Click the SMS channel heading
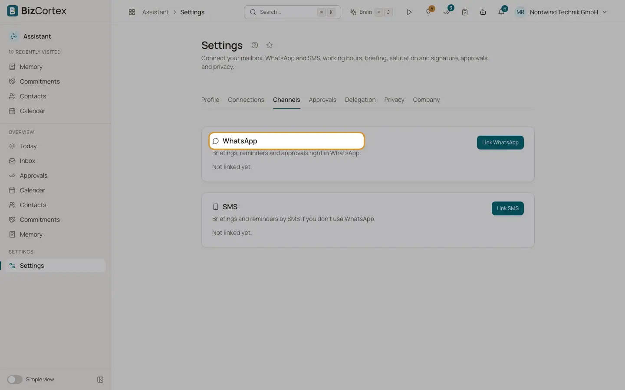 tap(230, 207)
